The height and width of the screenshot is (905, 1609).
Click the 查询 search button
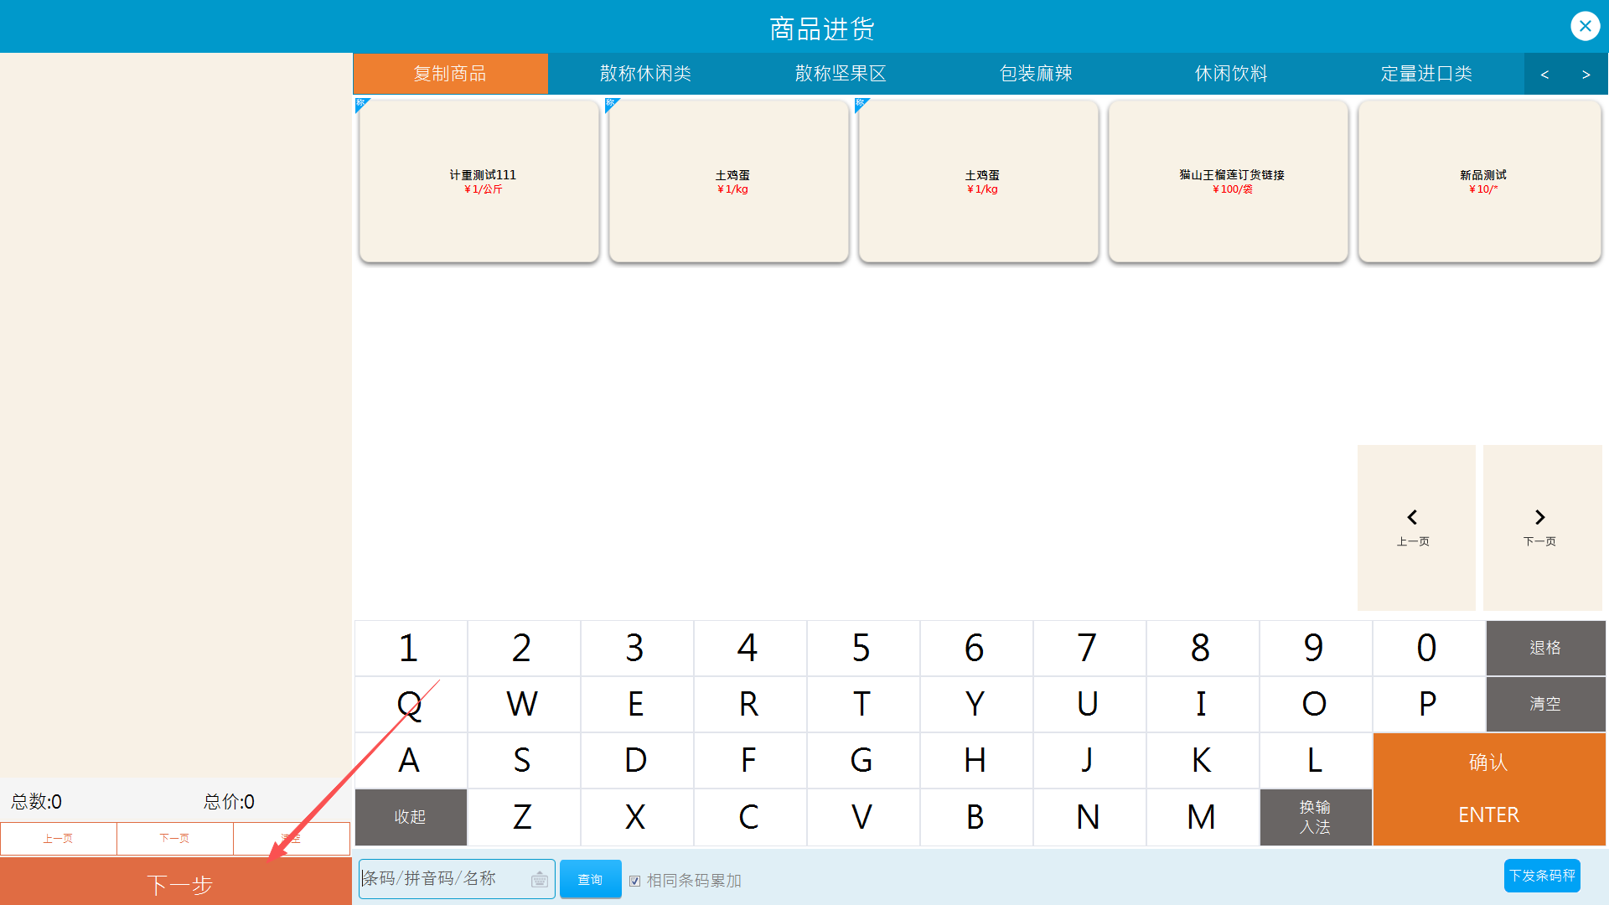(590, 879)
